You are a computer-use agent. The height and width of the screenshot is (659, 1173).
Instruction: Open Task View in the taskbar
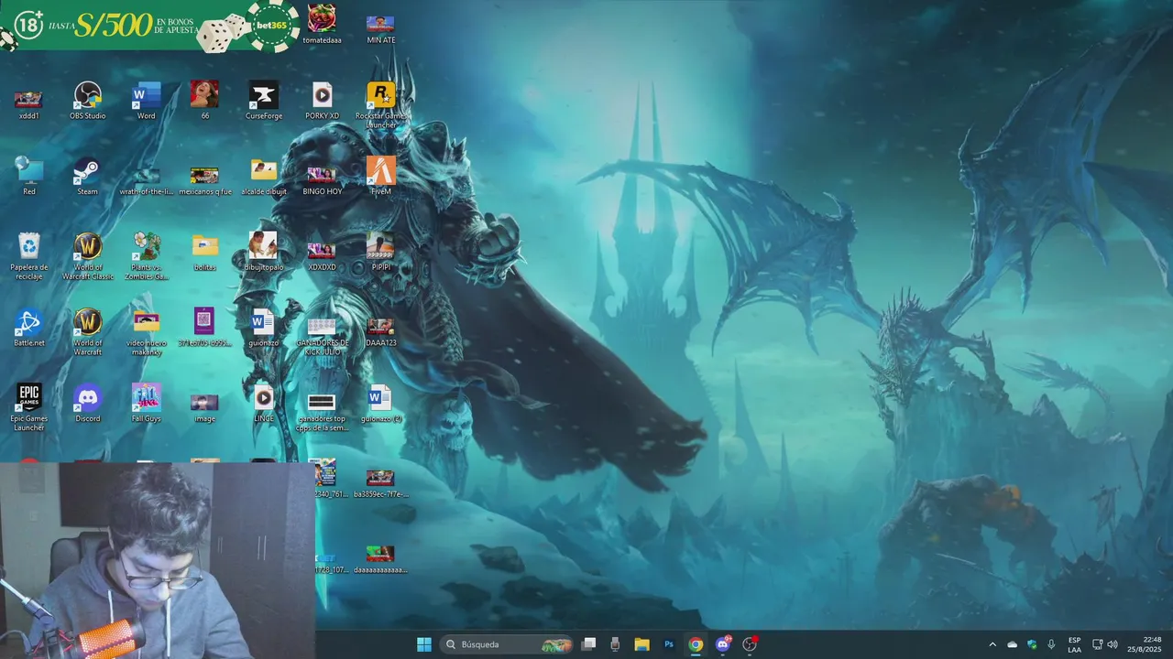pos(589,644)
